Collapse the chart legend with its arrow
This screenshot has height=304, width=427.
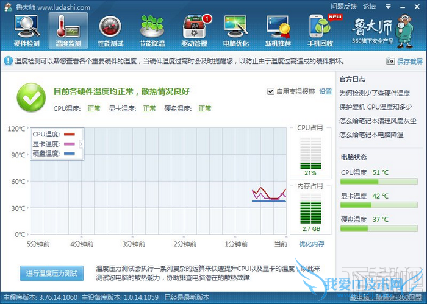point(81,144)
